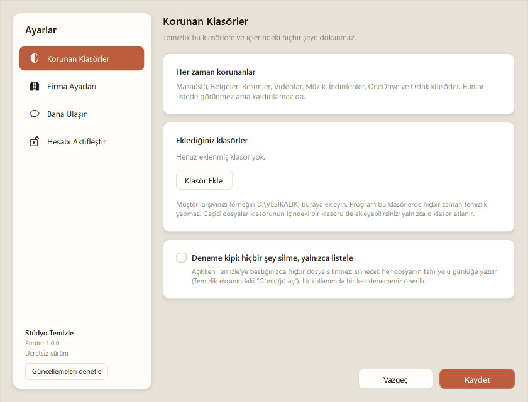The image size is (528, 402).
Task: Click the "Stüdyo Temizle" app name
Action: tap(49, 333)
